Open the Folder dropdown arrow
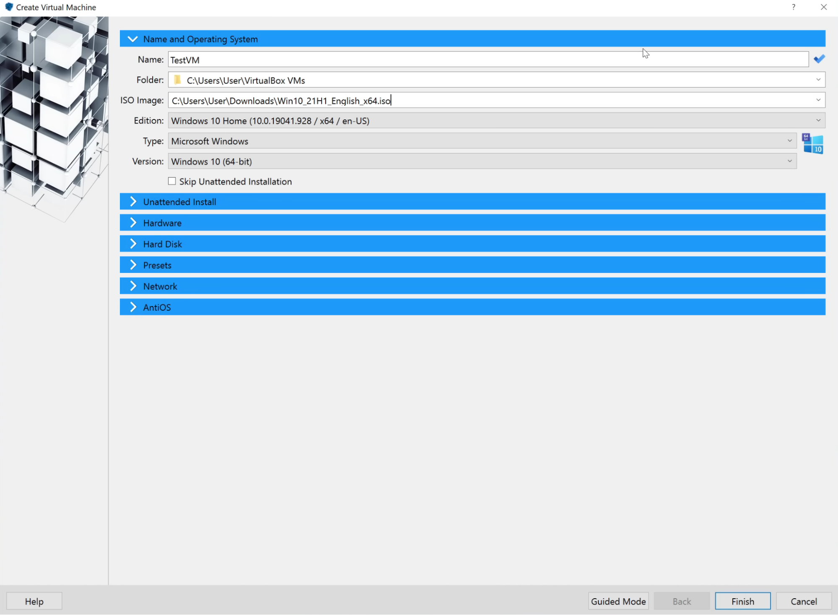The width and height of the screenshot is (838, 615). tap(818, 80)
